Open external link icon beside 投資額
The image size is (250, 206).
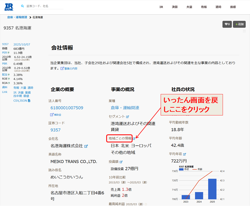coord(121,162)
